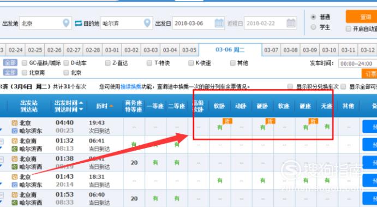Viewport: 377px width, 207px height.
Task: Click the 出发日 field 2018-03-06
Action: [x=199, y=23]
